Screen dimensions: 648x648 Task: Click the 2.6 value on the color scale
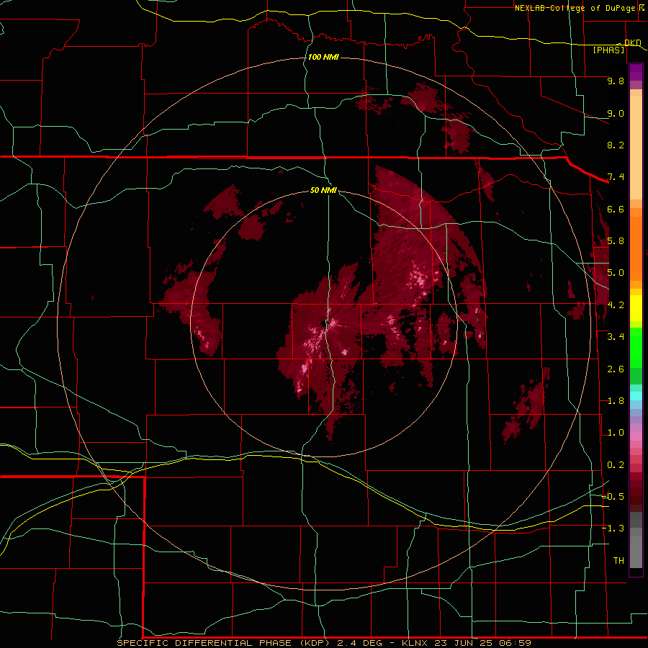(x=616, y=369)
